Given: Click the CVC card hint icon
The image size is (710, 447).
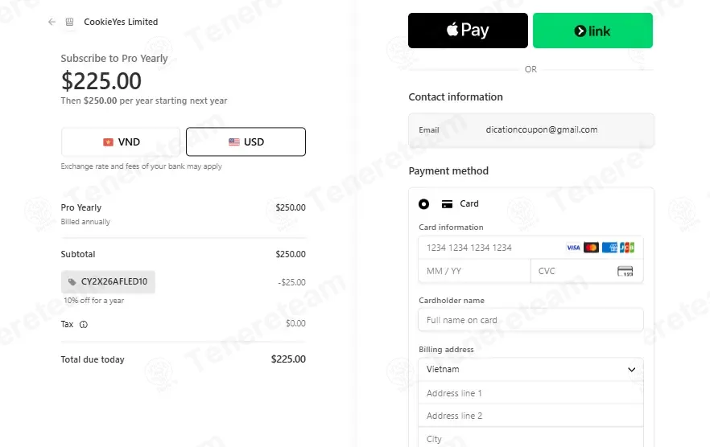Looking at the screenshot, I should tap(625, 271).
